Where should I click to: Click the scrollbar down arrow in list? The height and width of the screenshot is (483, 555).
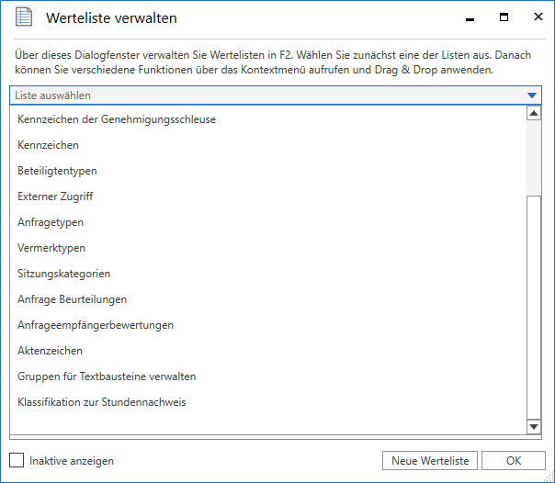[x=534, y=427]
